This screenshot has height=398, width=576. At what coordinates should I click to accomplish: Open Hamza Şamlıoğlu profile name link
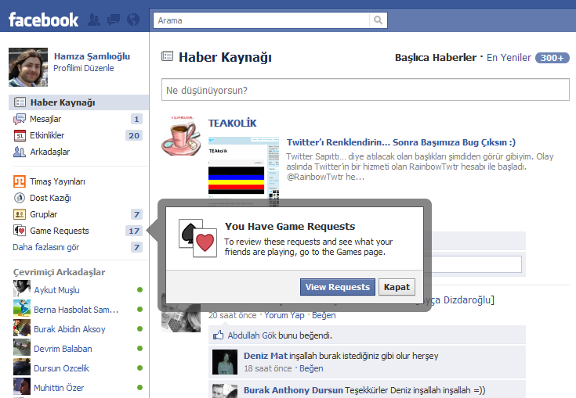click(92, 56)
